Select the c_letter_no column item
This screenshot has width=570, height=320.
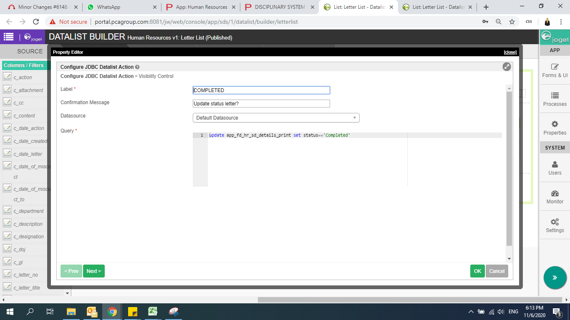click(x=26, y=275)
